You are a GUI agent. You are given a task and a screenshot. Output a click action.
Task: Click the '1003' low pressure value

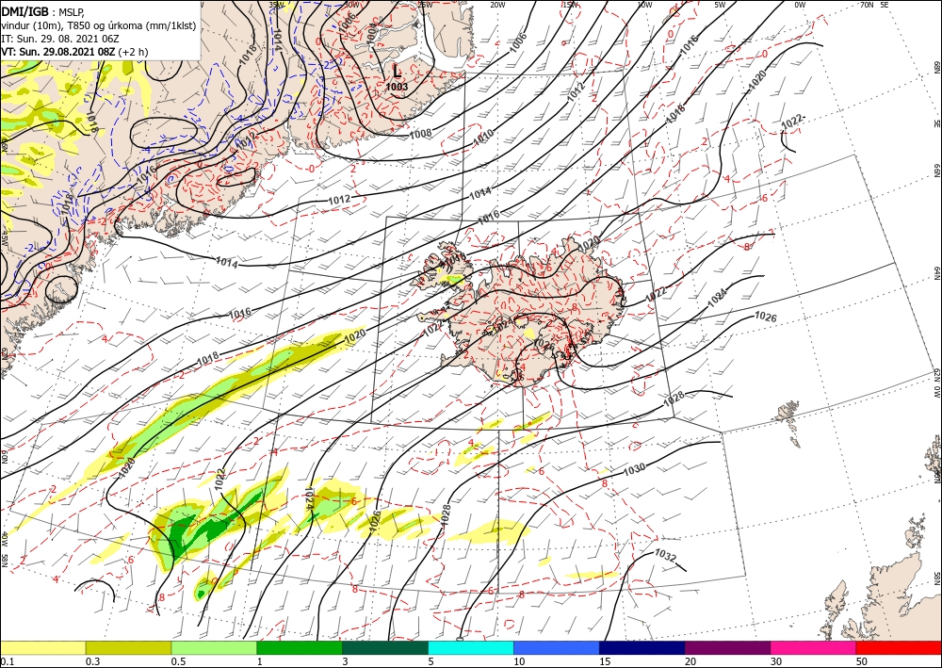(397, 87)
